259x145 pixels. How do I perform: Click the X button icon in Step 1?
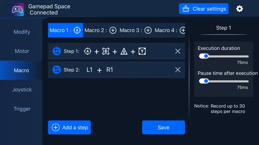(x=124, y=51)
